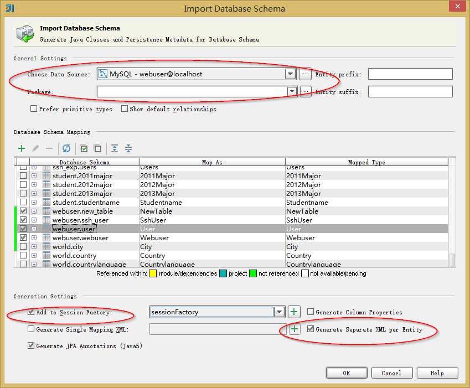
Task: Uncheck the webuser.new_table row checkbox
Action: [23, 211]
